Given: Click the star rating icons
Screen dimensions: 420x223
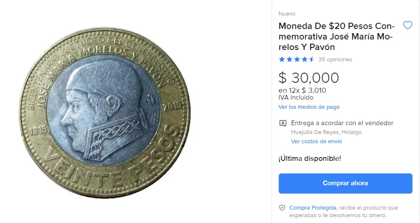Looking at the screenshot, I should [297, 59].
